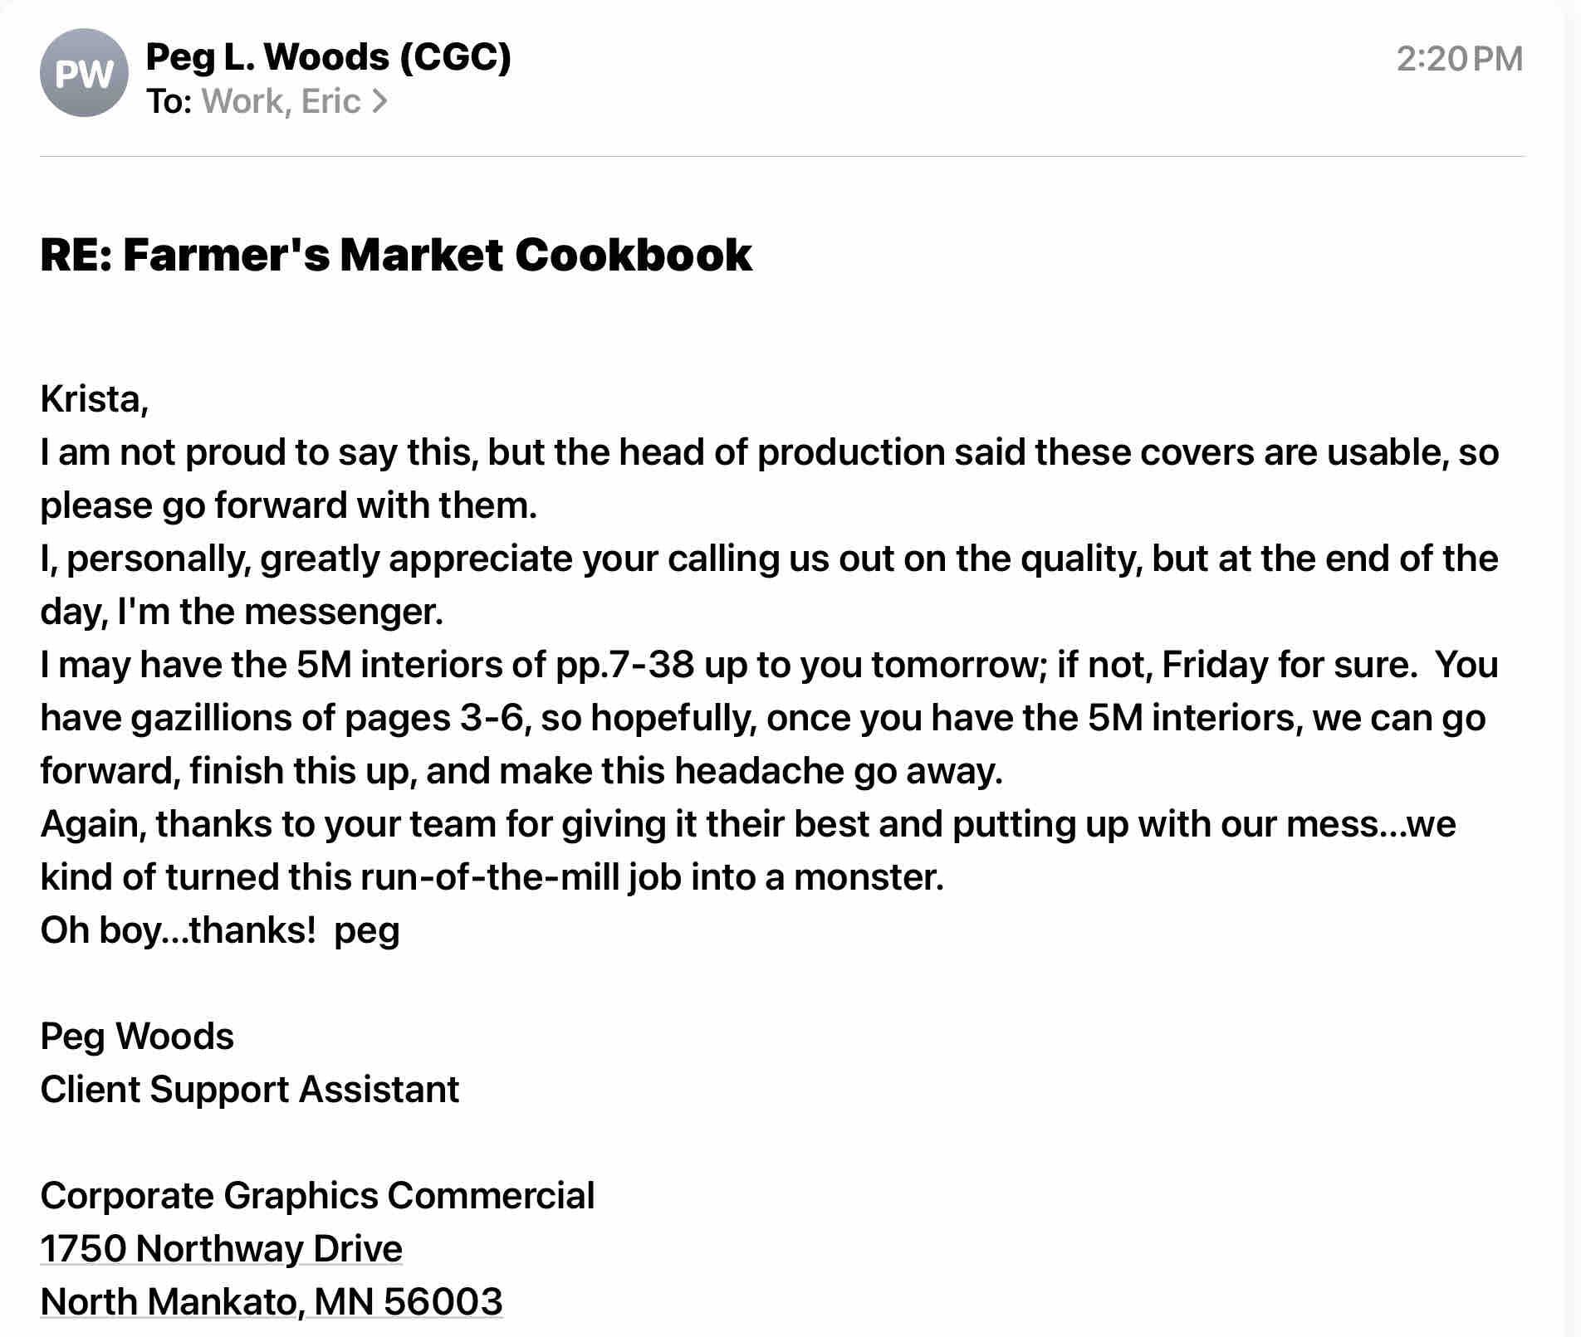
Task: Open the 1750 Northway Drive address link
Action: pyautogui.click(x=221, y=1248)
